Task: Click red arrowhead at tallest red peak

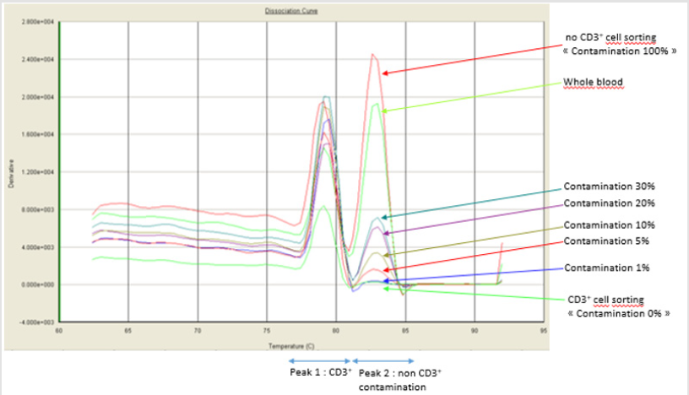Action: (384, 73)
